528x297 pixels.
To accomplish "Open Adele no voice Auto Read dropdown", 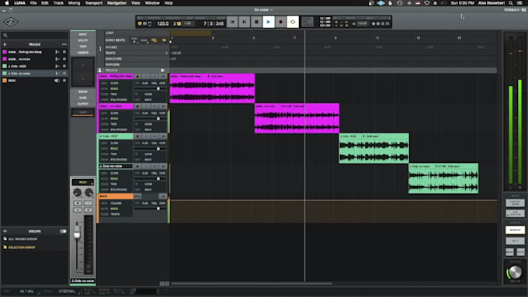I will pyautogui.click(x=114, y=119).
